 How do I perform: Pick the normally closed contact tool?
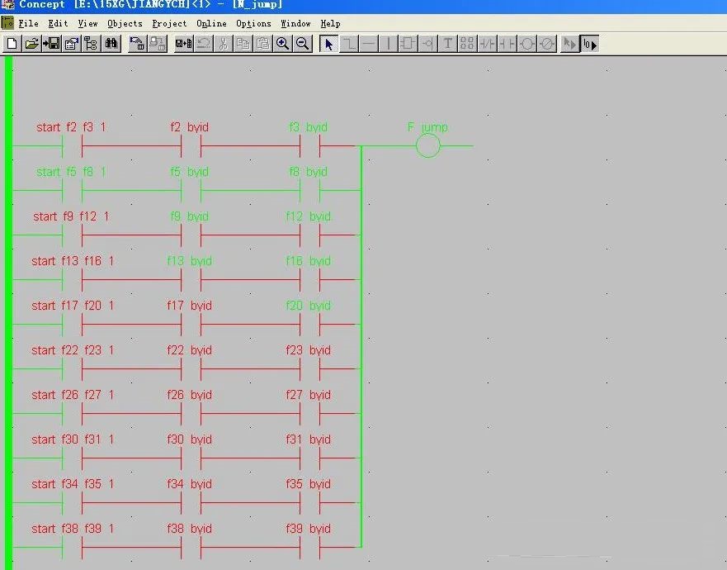tap(487, 44)
